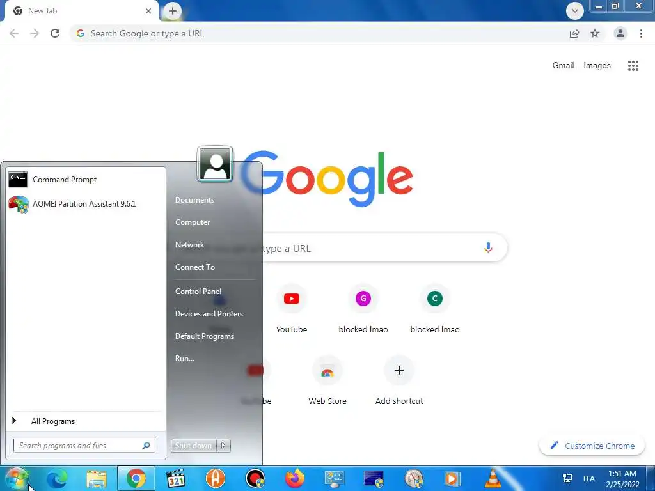The height and width of the screenshot is (491, 655).
Task: Click the Start menu search magnifier icon
Action: click(146, 446)
